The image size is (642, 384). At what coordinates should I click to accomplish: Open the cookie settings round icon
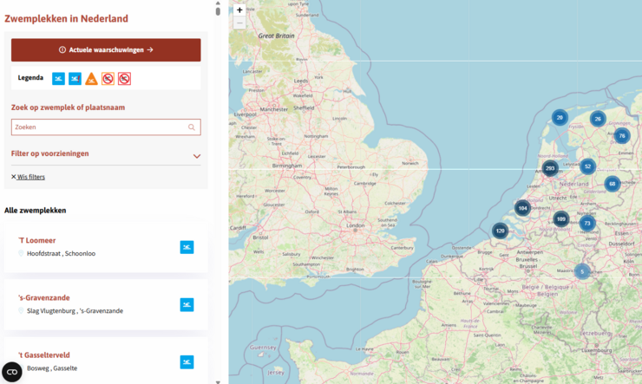(12, 372)
